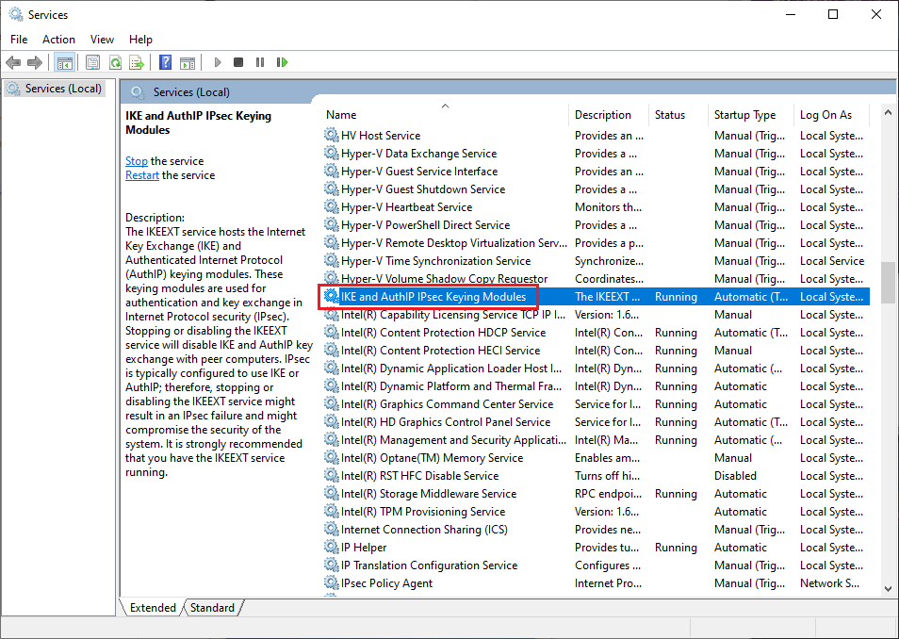Click Show/Hide Console Tree toolbar icon

click(x=65, y=62)
